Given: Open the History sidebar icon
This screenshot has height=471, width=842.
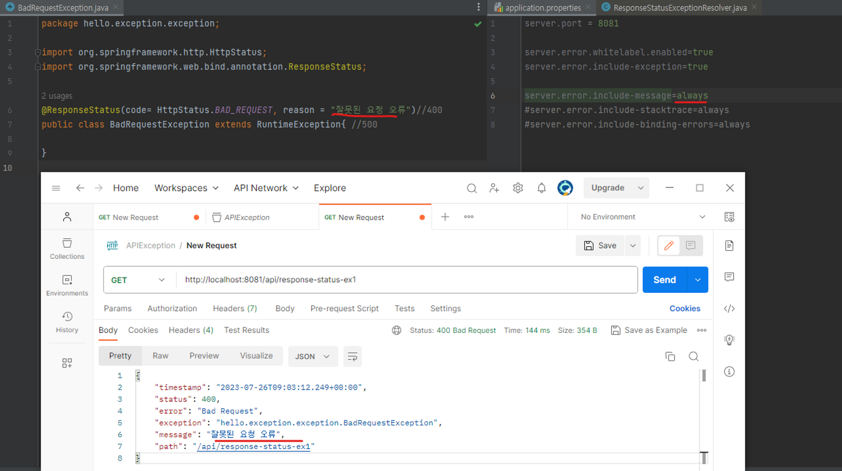Looking at the screenshot, I should pyautogui.click(x=67, y=322).
